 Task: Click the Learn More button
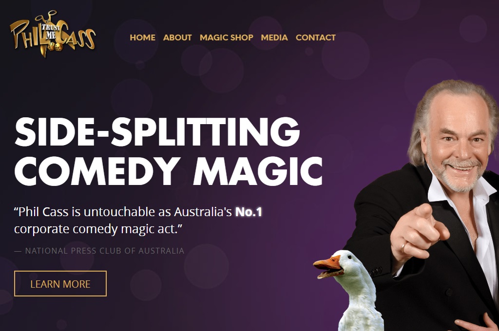coord(60,284)
